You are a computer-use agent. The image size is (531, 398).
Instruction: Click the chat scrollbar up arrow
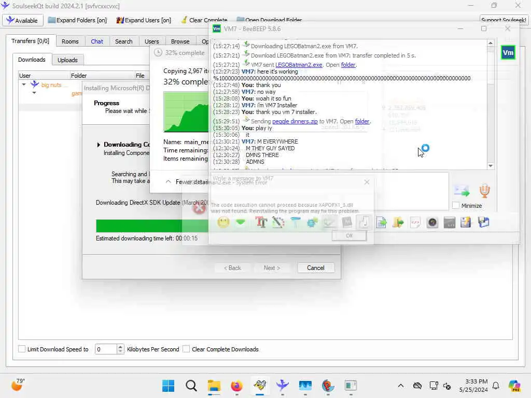coord(491,44)
